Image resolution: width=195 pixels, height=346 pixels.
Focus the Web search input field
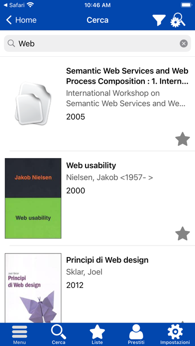(97, 43)
